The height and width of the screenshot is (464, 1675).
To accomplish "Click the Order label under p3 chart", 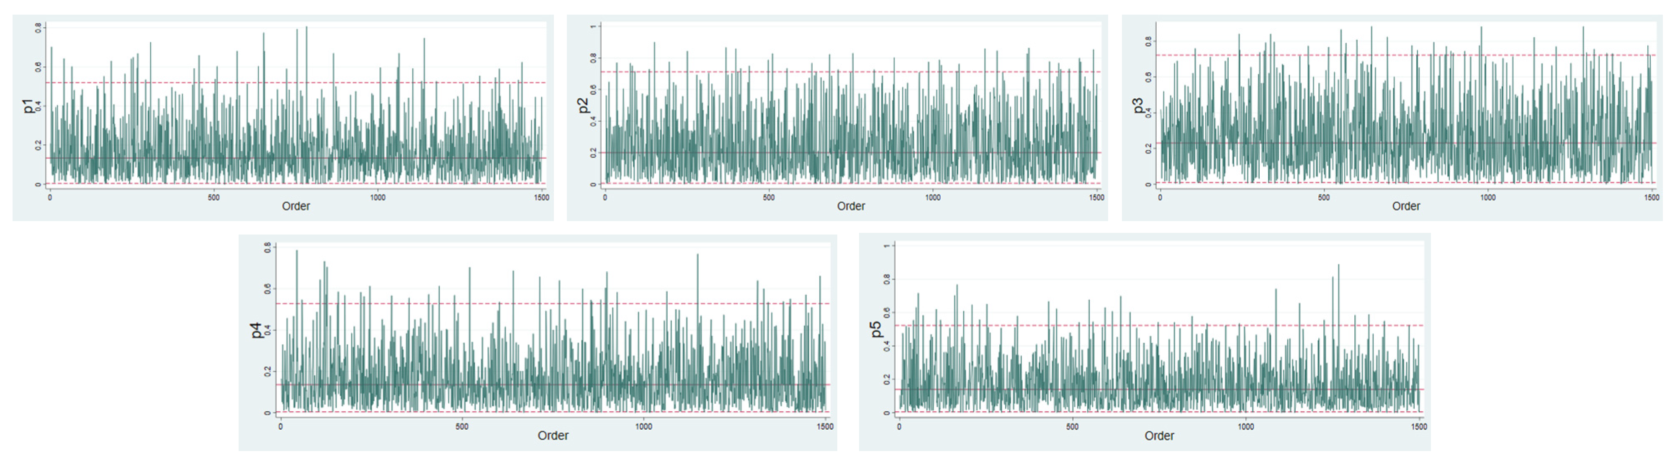I will click(x=1405, y=207).
